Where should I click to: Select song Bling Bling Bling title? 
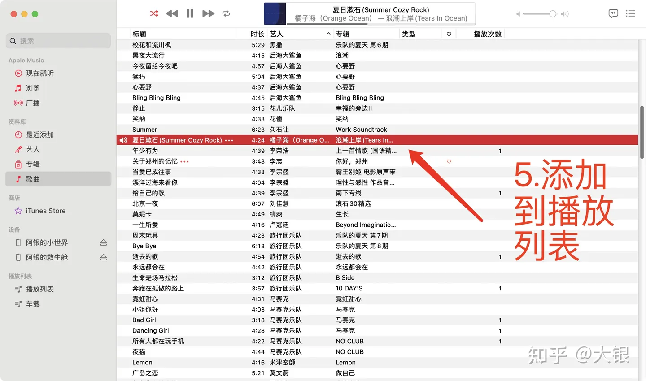(x=157, y=98)
